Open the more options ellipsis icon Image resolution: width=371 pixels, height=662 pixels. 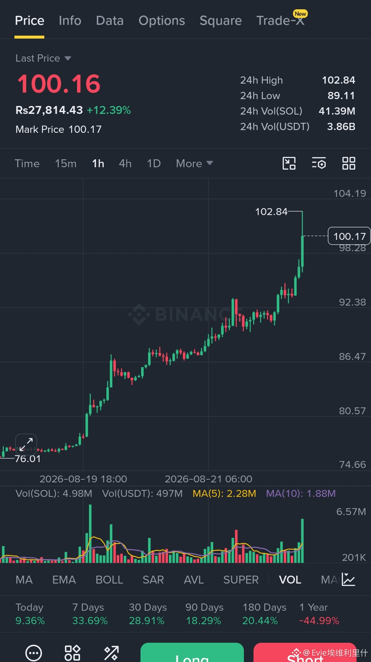(34, 653)
